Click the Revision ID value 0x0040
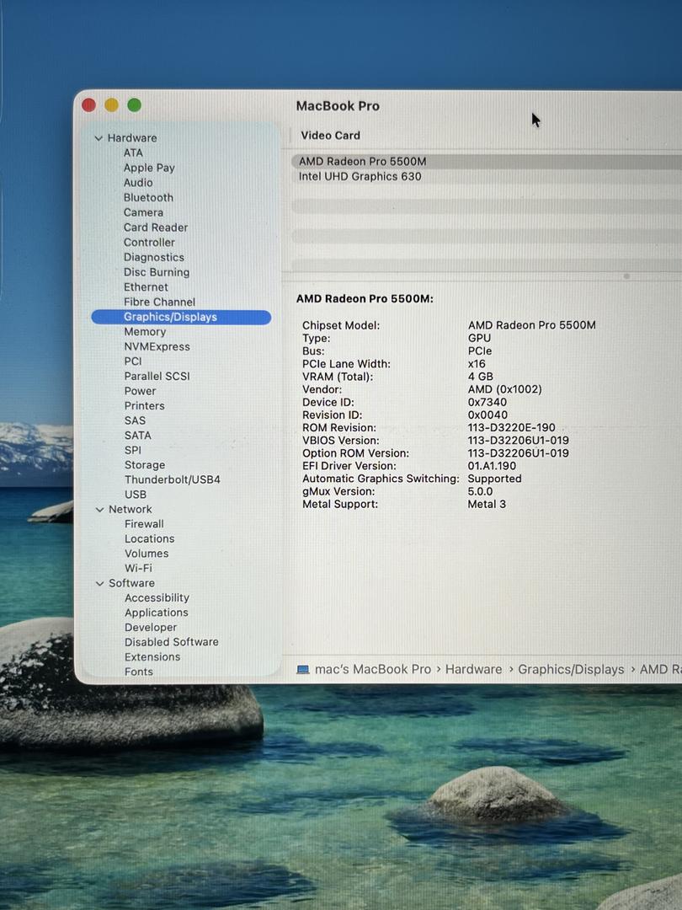Screen dimensions: 682x910 (488, 415)
